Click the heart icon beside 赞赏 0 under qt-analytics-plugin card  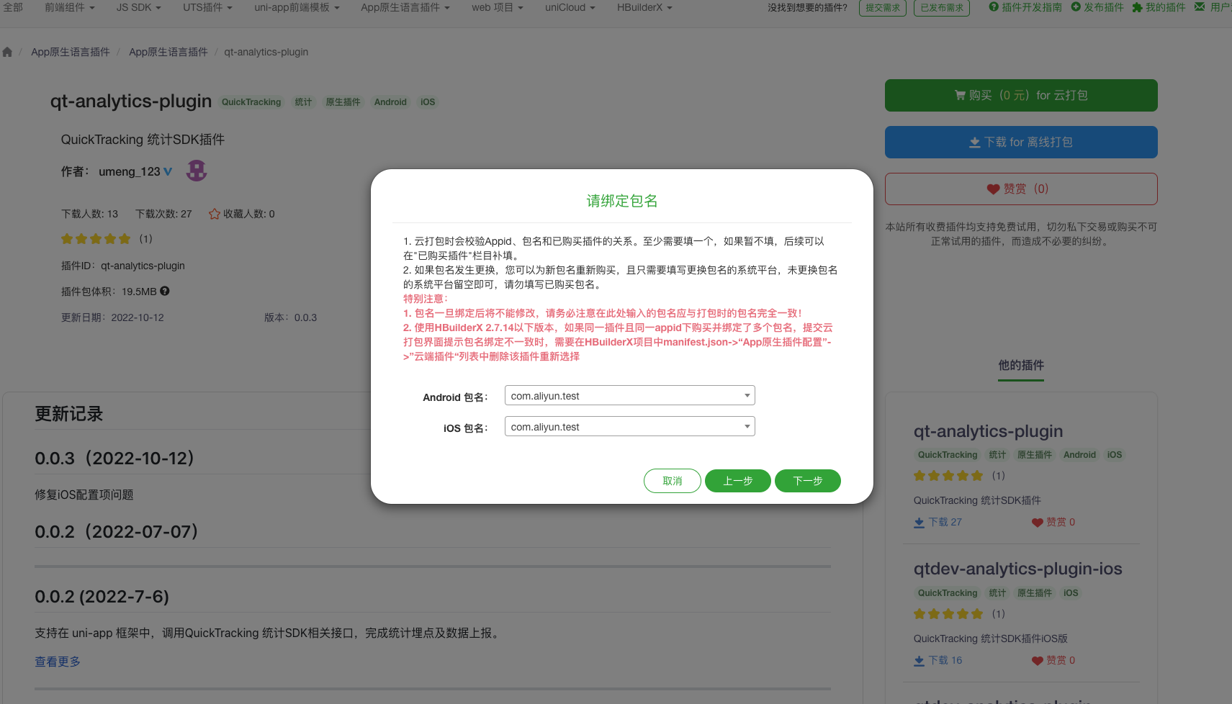[1038, 523]
